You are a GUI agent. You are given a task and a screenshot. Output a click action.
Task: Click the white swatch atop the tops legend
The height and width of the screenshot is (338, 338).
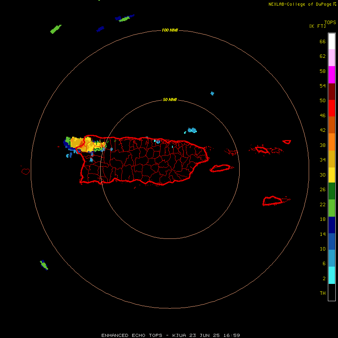click(x=332, y=41)
